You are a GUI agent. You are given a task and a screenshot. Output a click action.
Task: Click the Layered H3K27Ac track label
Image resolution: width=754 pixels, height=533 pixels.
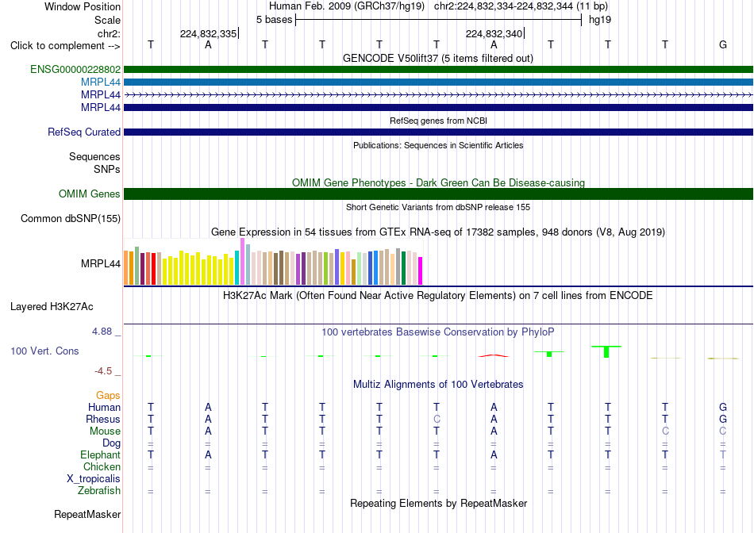[52, 307]
